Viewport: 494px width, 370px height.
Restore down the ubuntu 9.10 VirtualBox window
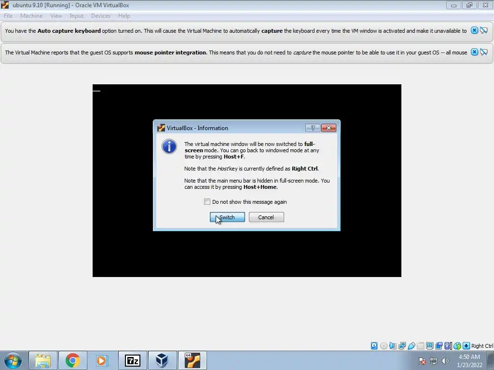point(469,5)
